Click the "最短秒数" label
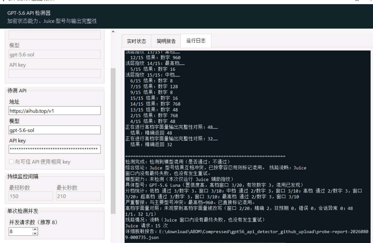Image resolution: width=373 pixels, height=243 pixels. click(x=20, y=188)
